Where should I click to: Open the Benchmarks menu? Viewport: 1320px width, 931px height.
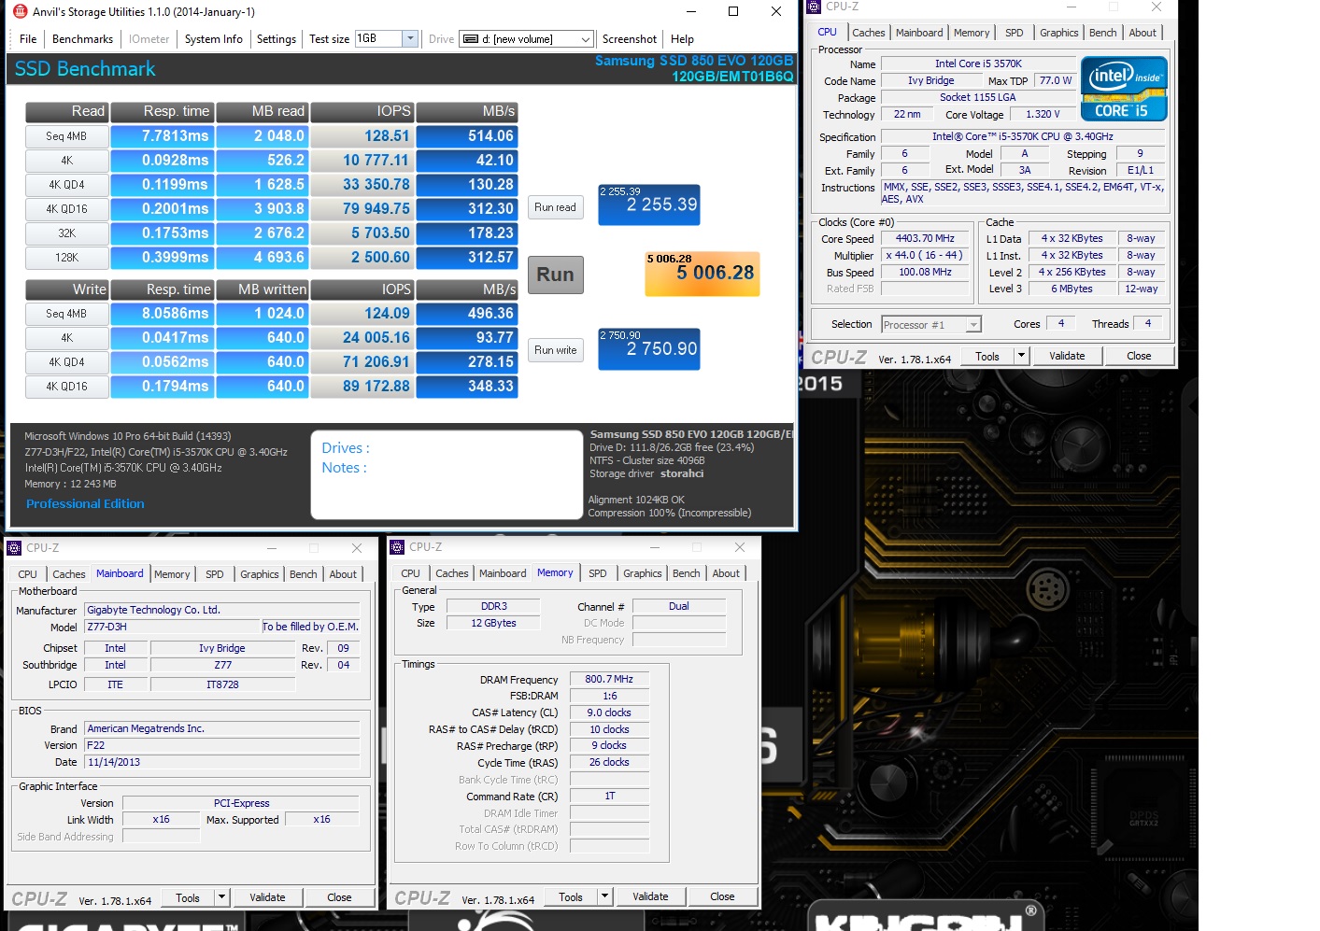click(x=82, y=39)
